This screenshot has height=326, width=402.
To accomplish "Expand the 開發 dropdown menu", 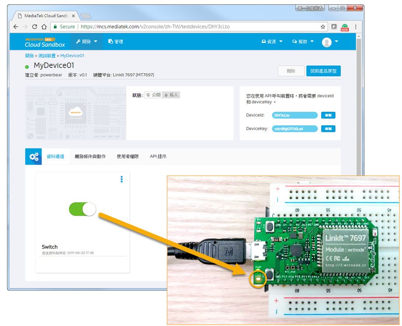I will click(x=87, y=42).
